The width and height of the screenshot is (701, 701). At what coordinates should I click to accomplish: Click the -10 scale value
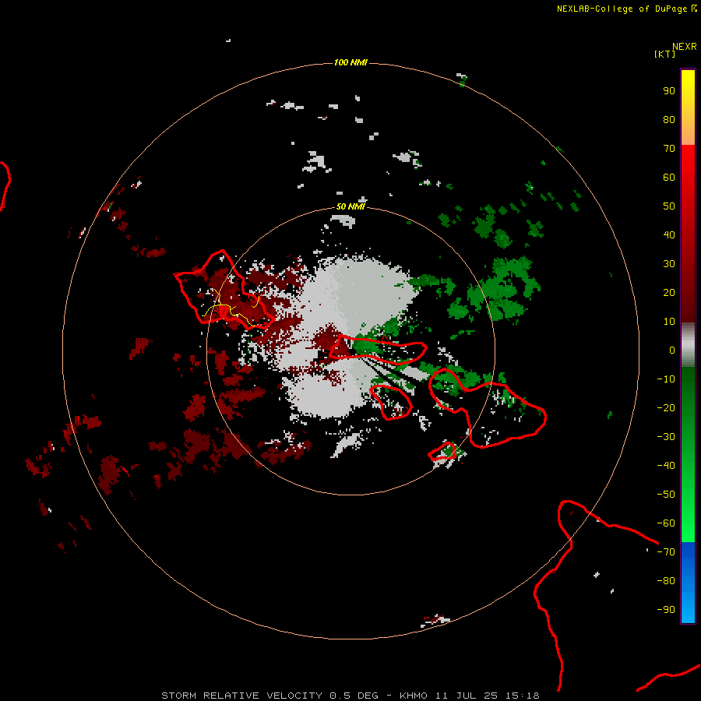tap(666, 379)
